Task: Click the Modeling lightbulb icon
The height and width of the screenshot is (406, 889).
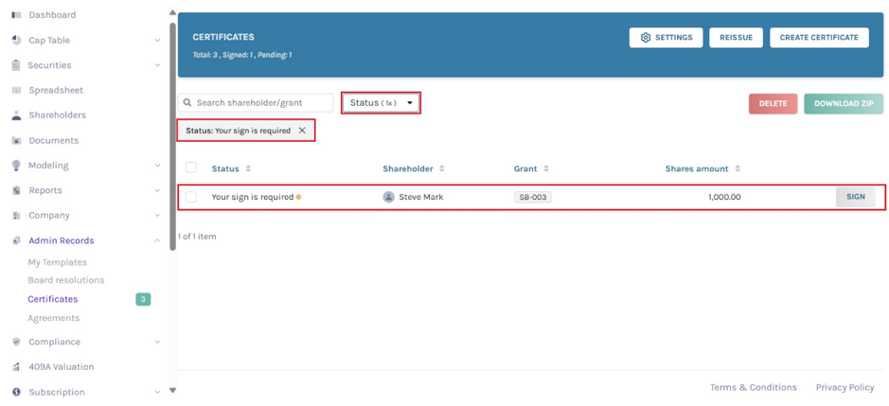Action: coord(16,166)
